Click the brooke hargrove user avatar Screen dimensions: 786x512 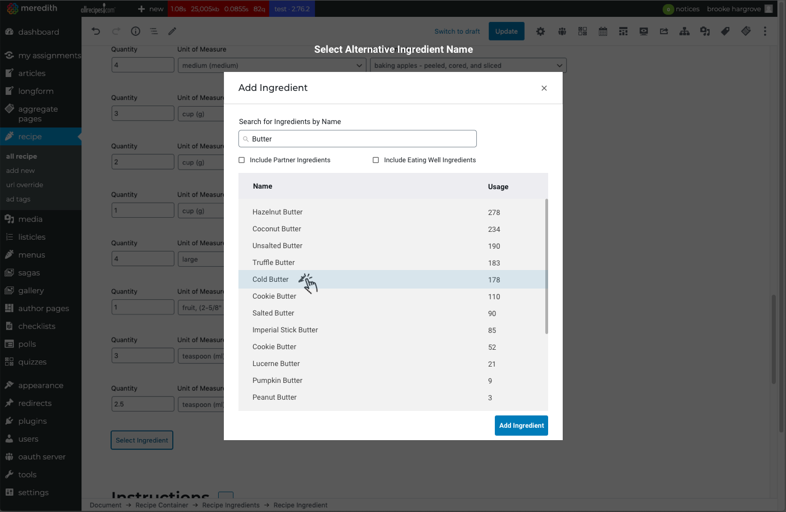(769, 9)
